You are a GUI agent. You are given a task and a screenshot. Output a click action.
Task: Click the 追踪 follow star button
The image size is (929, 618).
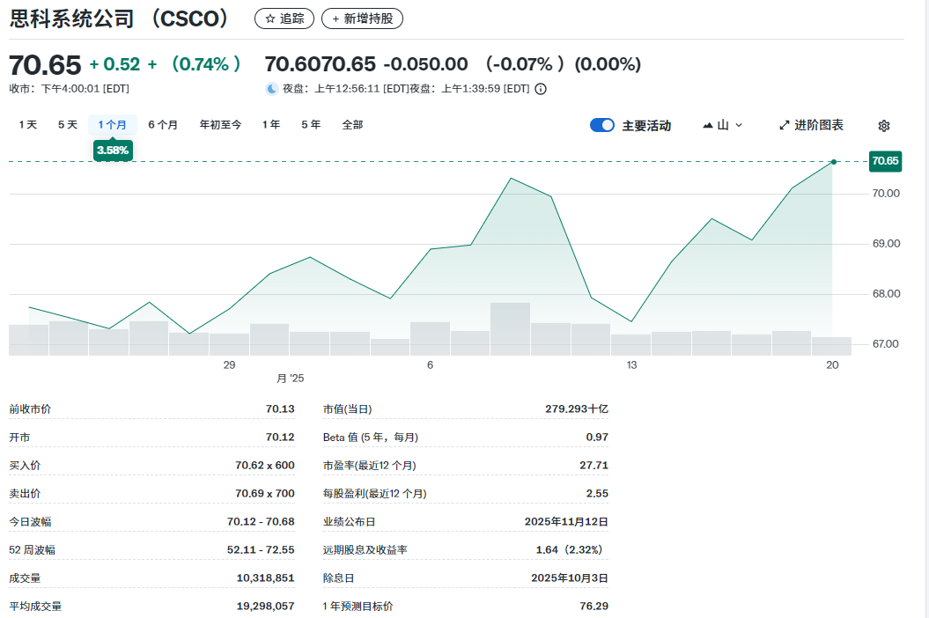[284, 18]
